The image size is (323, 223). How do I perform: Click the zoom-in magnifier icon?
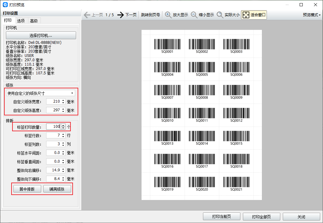pos(168,15)
